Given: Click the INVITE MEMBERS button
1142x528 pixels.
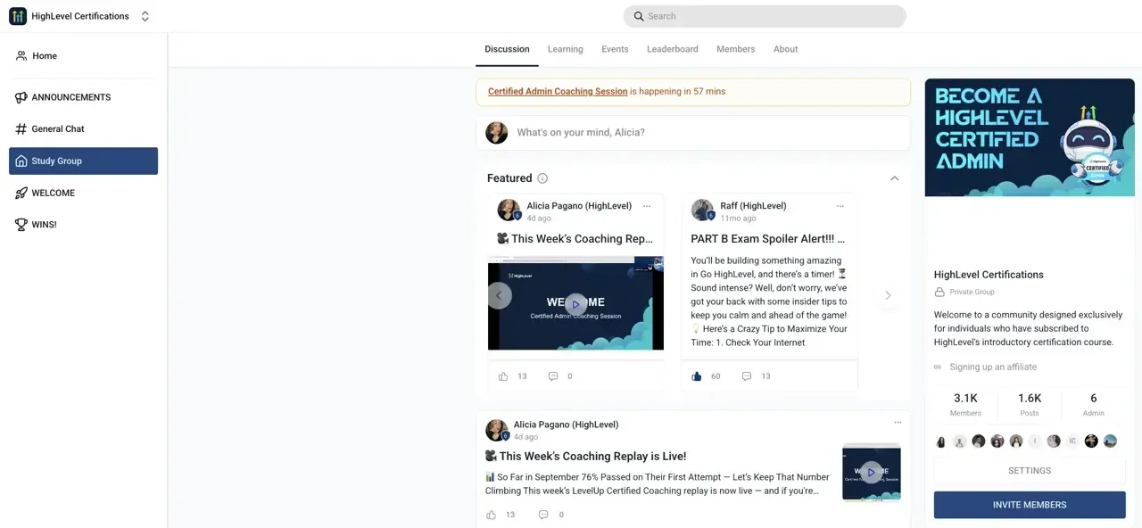Looking at the screenshot, I should (1030, 505).
